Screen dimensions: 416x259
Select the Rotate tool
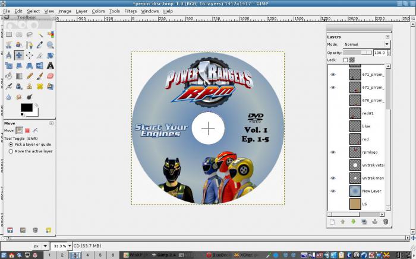click(50, 55)
